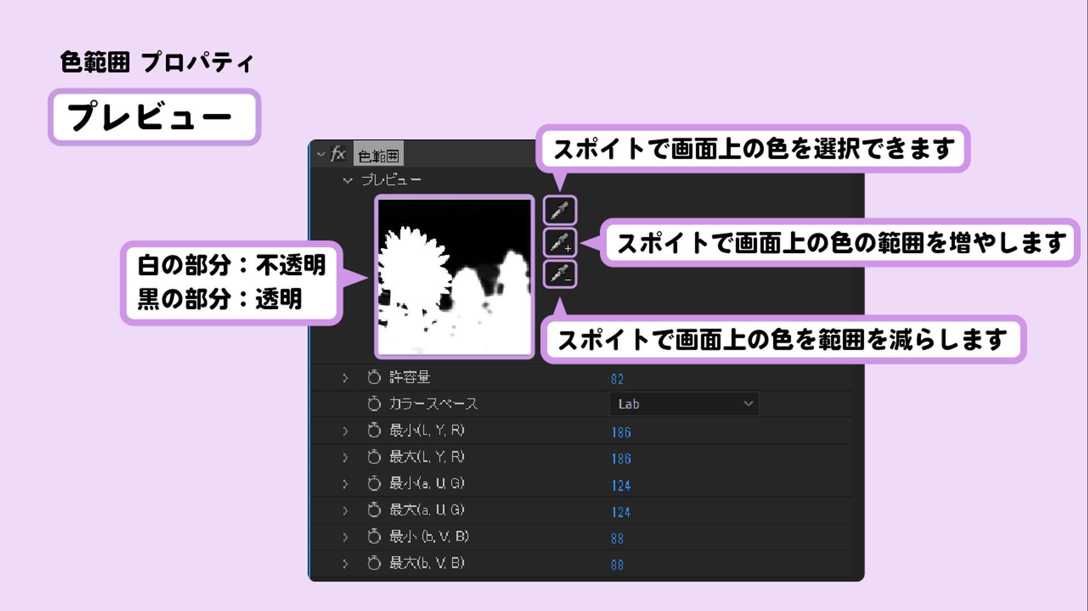Click the 最大(b, V, B) value 88
Image resolution: width=1088 pixels, height=611 pixels.
617,565
